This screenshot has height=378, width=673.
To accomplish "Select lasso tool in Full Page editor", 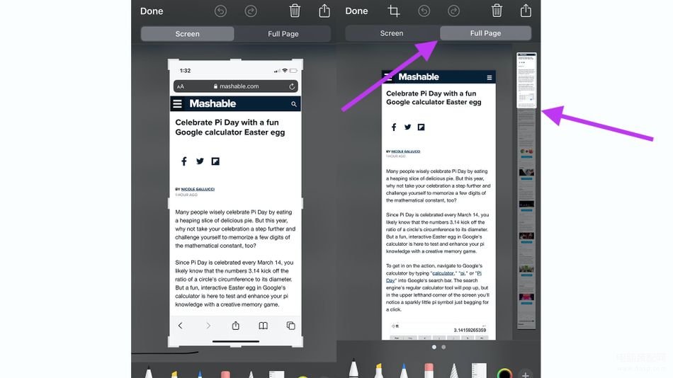I will tap(453, 370).
